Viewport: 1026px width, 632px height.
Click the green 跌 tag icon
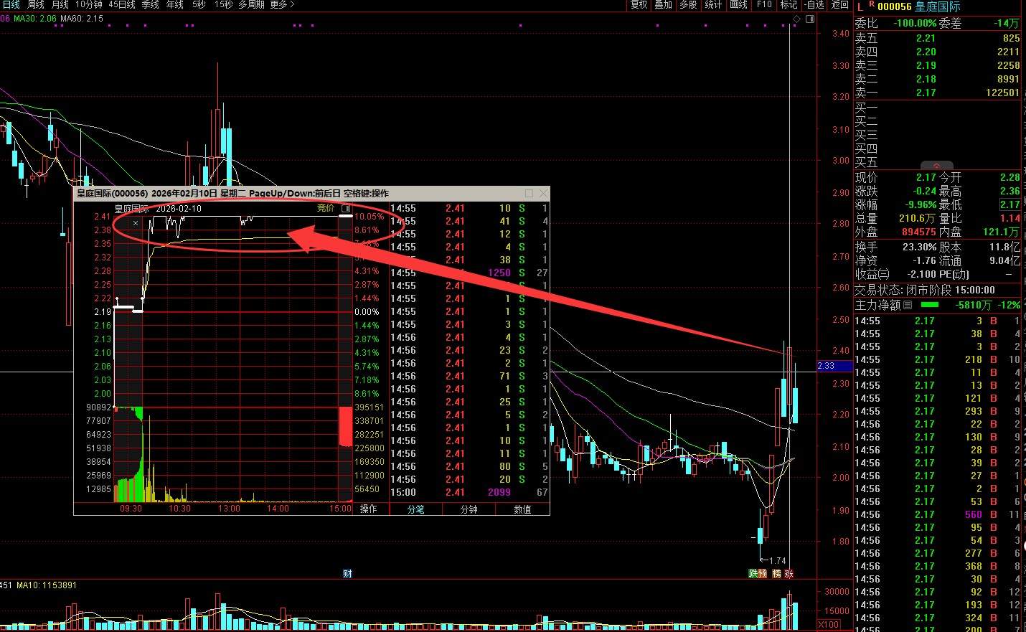click(753, 573)
